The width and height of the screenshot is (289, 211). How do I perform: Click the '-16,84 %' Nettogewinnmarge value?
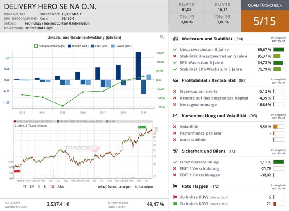[x=264, y=105]
